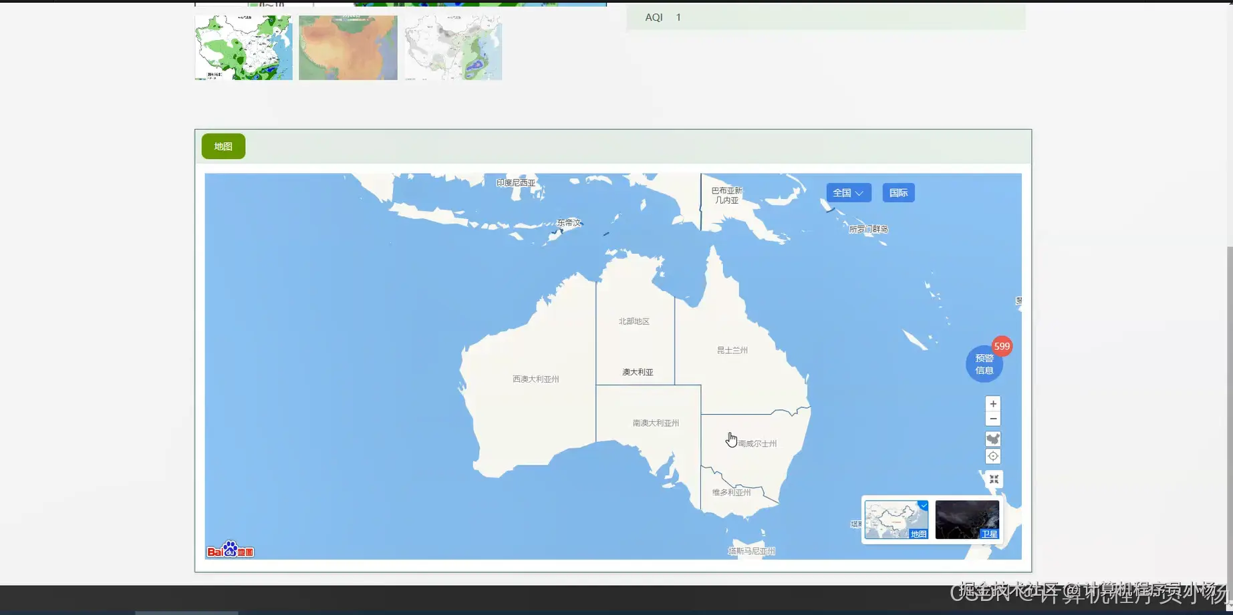The image size is (1233, 615).
Task: Switch to the 卫星 satellite layer thumbnail
Action: tap(967, 520)
